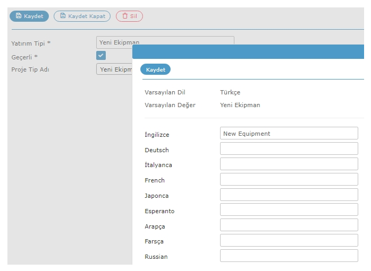Click the Türkçe default language value
Image resolution: width=371 pixels, height=271 pixels.
(230, 92)
